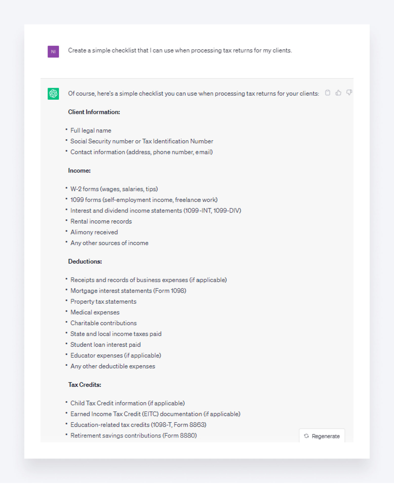Click the green ChatGPT logo avatar

pyautogui.click(x=53, y=94)
